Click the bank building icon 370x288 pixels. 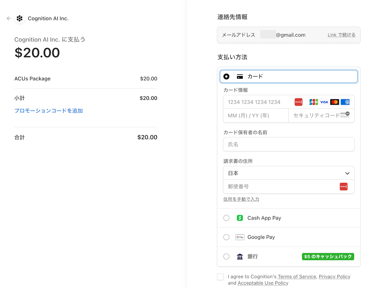point(240,256)
